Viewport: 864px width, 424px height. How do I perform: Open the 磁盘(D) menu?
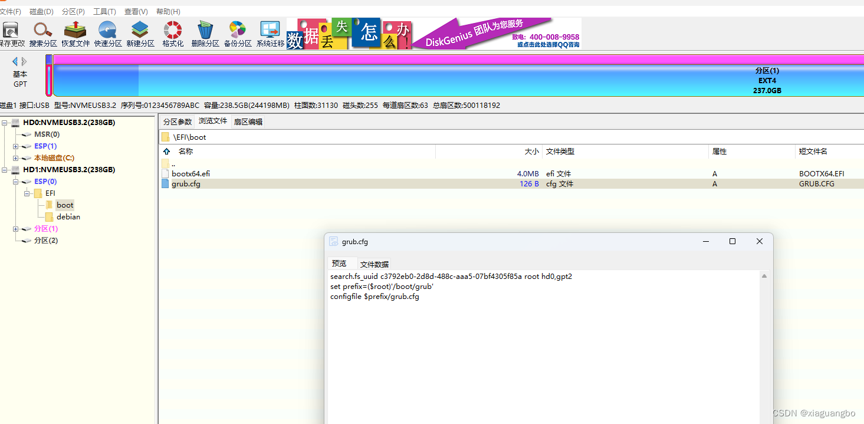(41, 11)
